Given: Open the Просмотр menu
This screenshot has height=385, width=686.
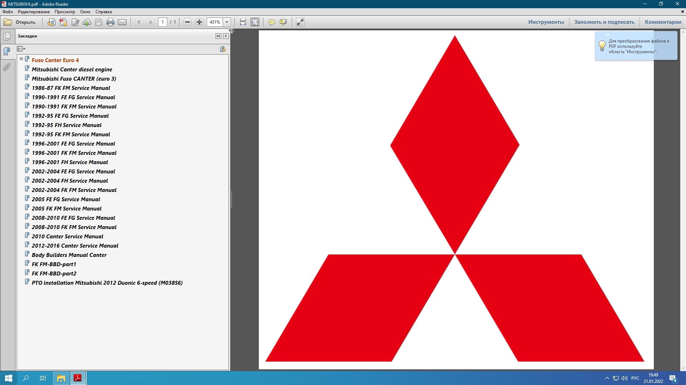Looking at the screenshot, I should pos(65,12).
